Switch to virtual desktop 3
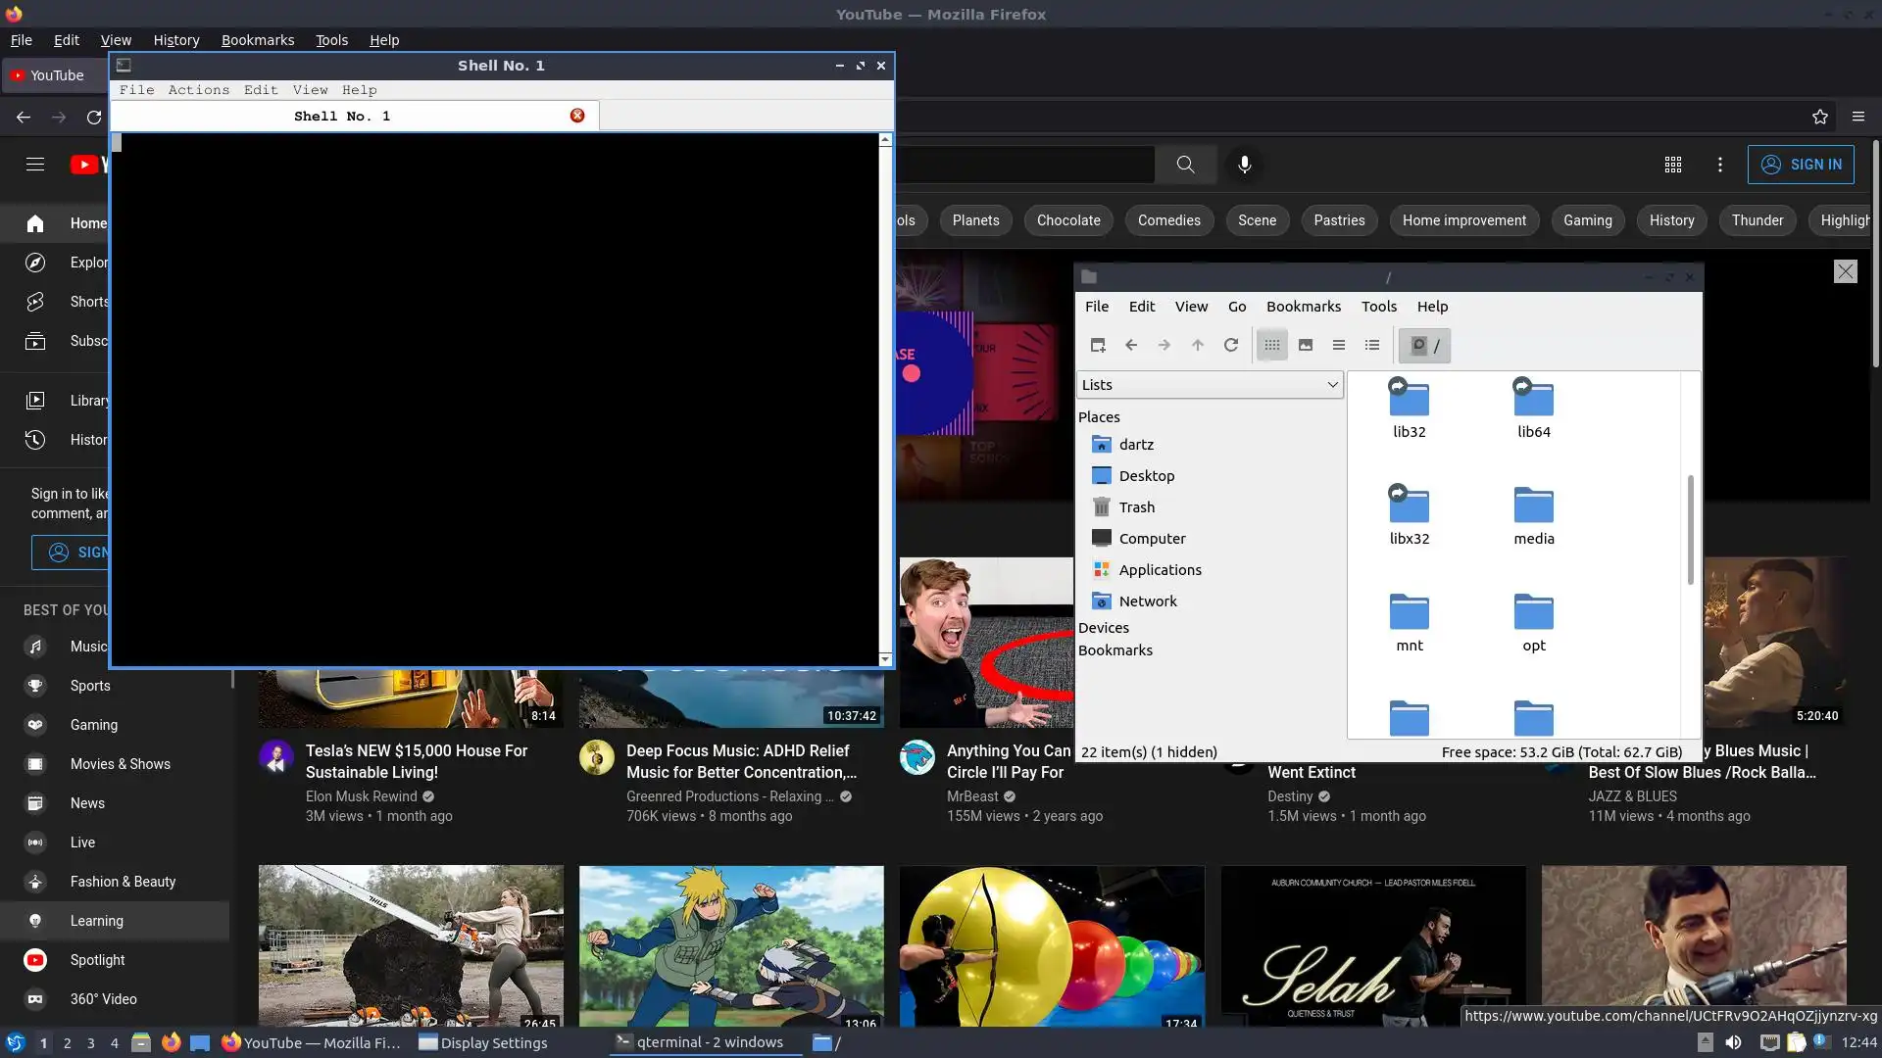1882x1058 pixels. pyautogui.click(x=91, y=1042)
